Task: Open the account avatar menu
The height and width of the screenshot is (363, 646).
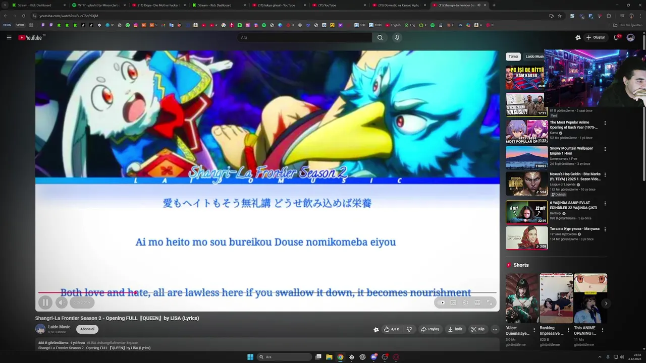Action: tap(630, 37)
